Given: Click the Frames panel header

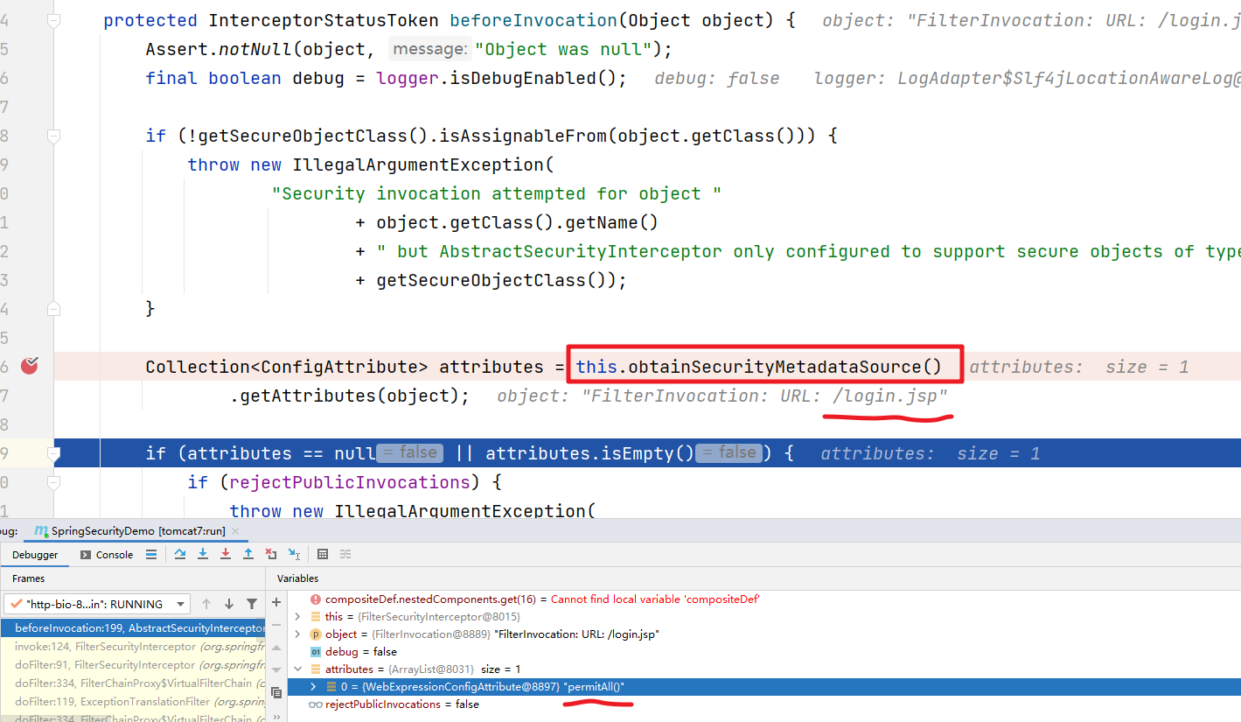Looking at the screenshot, I should pyautogui.click(x=29, y=578).
